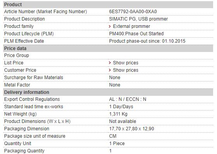217x154 pixels.
Task: Click the Delivery information section header
Action: click(x=108, y=92)
